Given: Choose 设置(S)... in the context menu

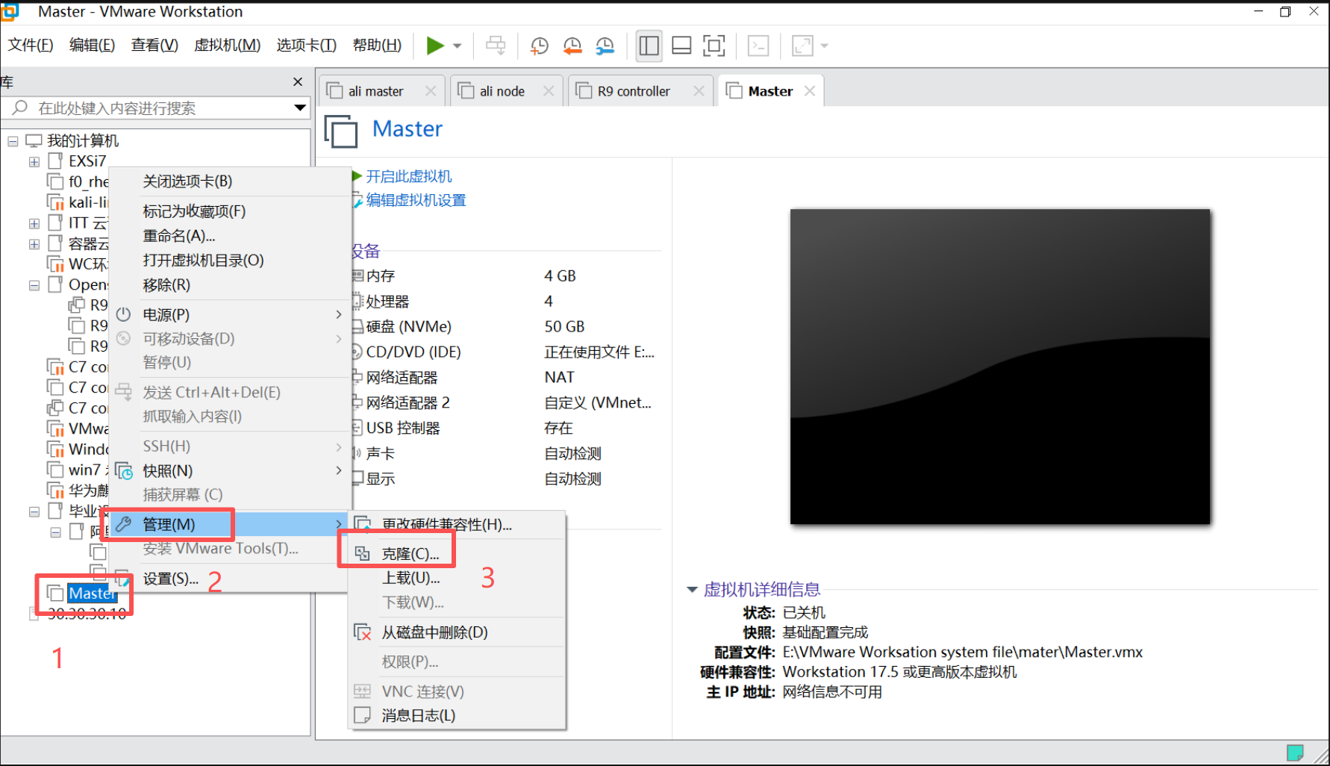Looking at the screenshot, I should click(x=231, y=579).
